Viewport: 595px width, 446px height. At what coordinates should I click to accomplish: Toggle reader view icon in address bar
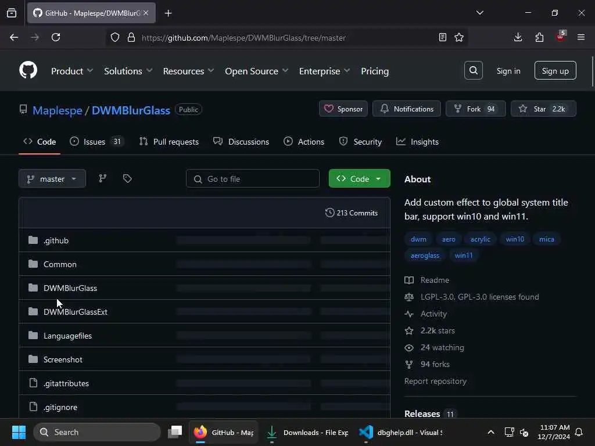pos(442,38)
